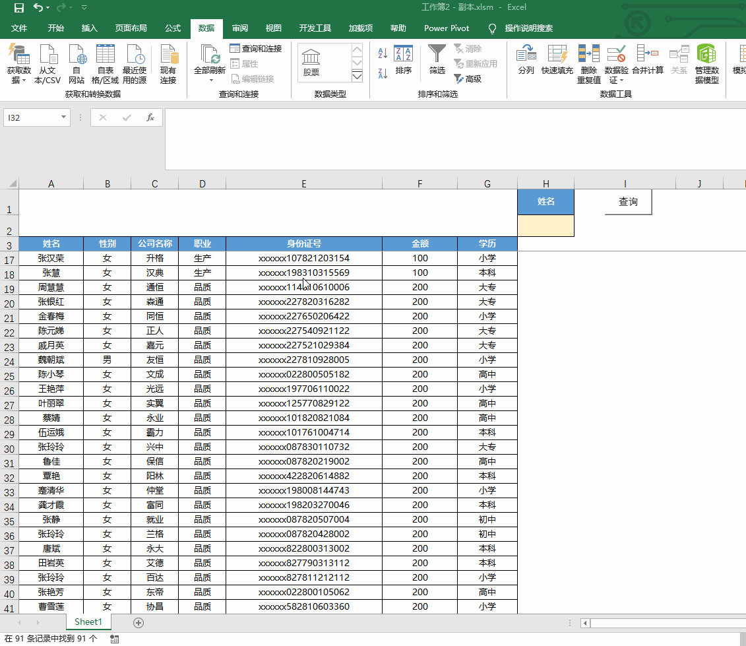Select the Sheet1 tab
746x646 pixels.
(x=88, y=622)
